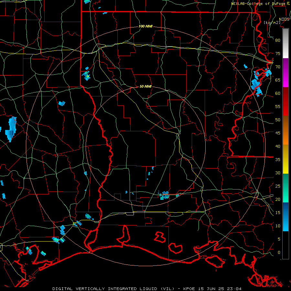Click the 75 value on the color scale
Image resolution: width=291 pixels, height=291 pixels.
click(x=278, y=53)
